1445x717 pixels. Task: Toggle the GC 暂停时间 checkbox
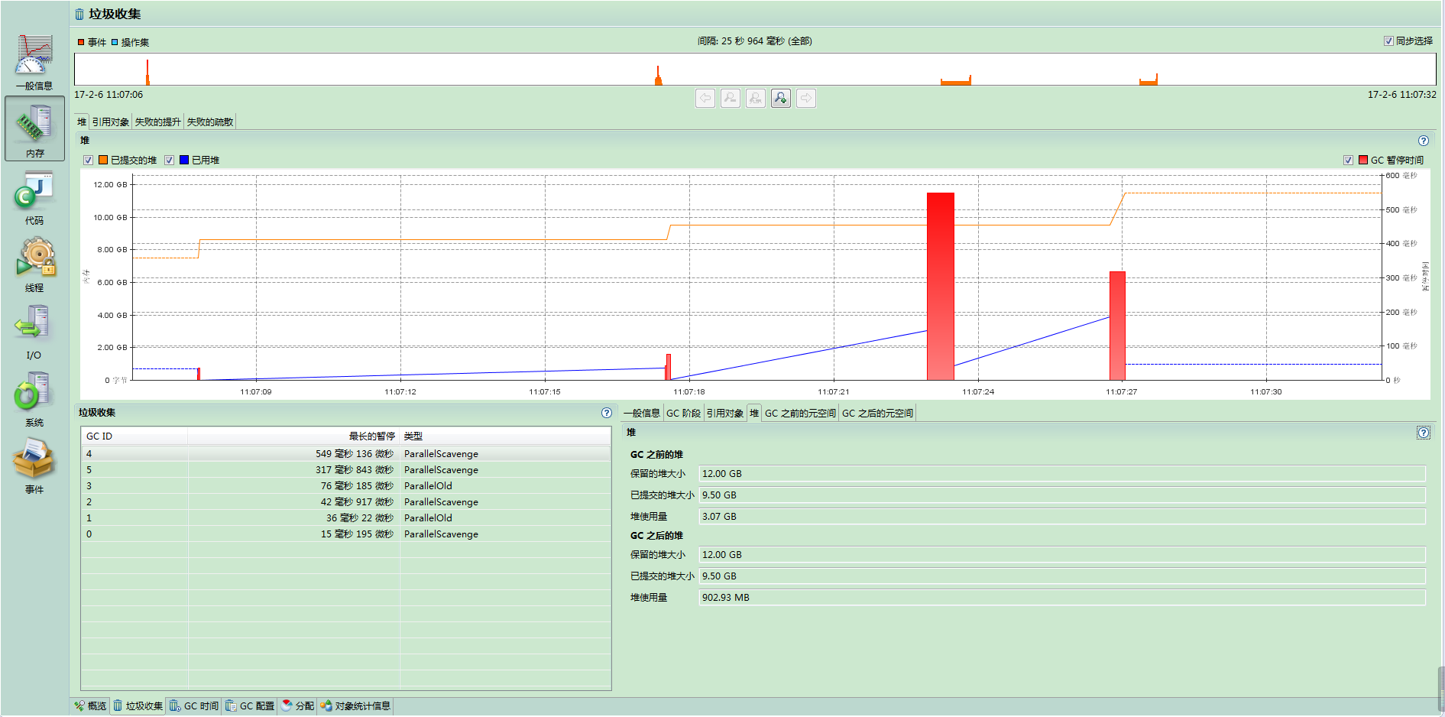pos(1349,161)
